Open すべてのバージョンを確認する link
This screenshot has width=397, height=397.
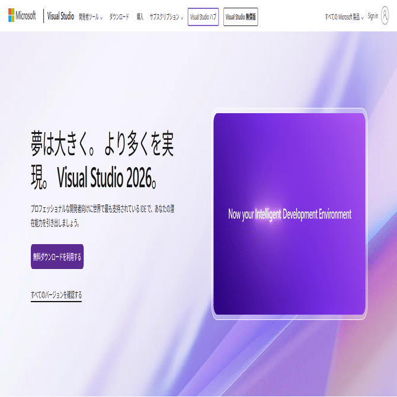coord(56,295)
